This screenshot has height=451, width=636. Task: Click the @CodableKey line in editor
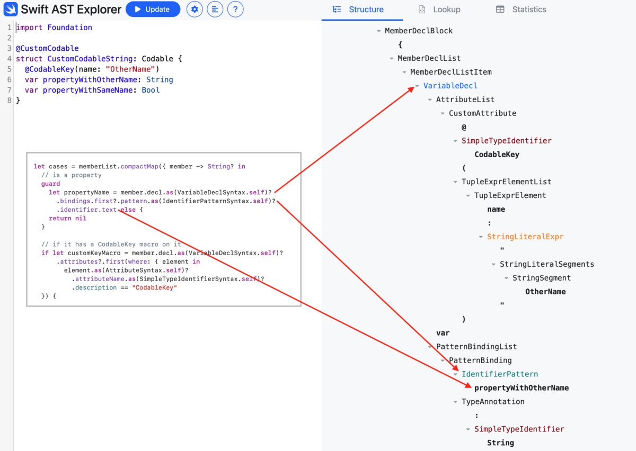tap(92, 69)
